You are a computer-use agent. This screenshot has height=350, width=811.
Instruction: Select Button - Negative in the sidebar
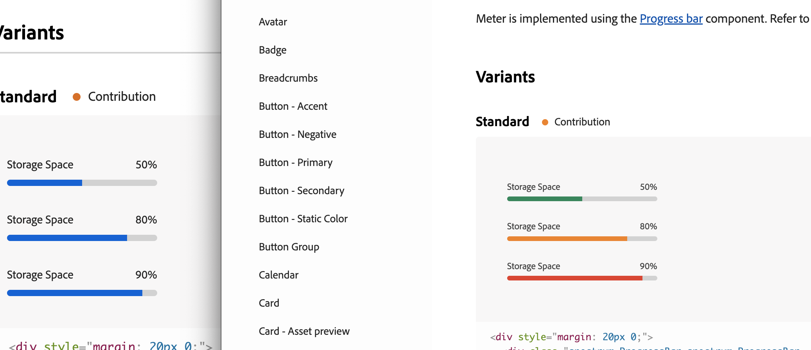[x=298, y=134]
